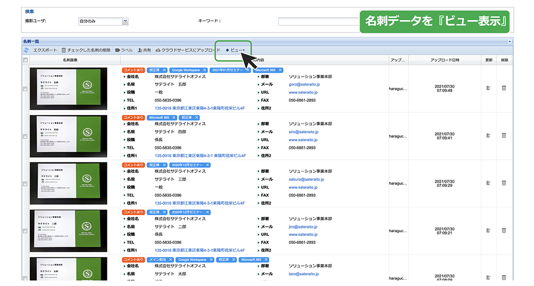Screen dimensions: 534x286
Task: Open the 住所1 address link for 二郎
Action: point(200,250)
